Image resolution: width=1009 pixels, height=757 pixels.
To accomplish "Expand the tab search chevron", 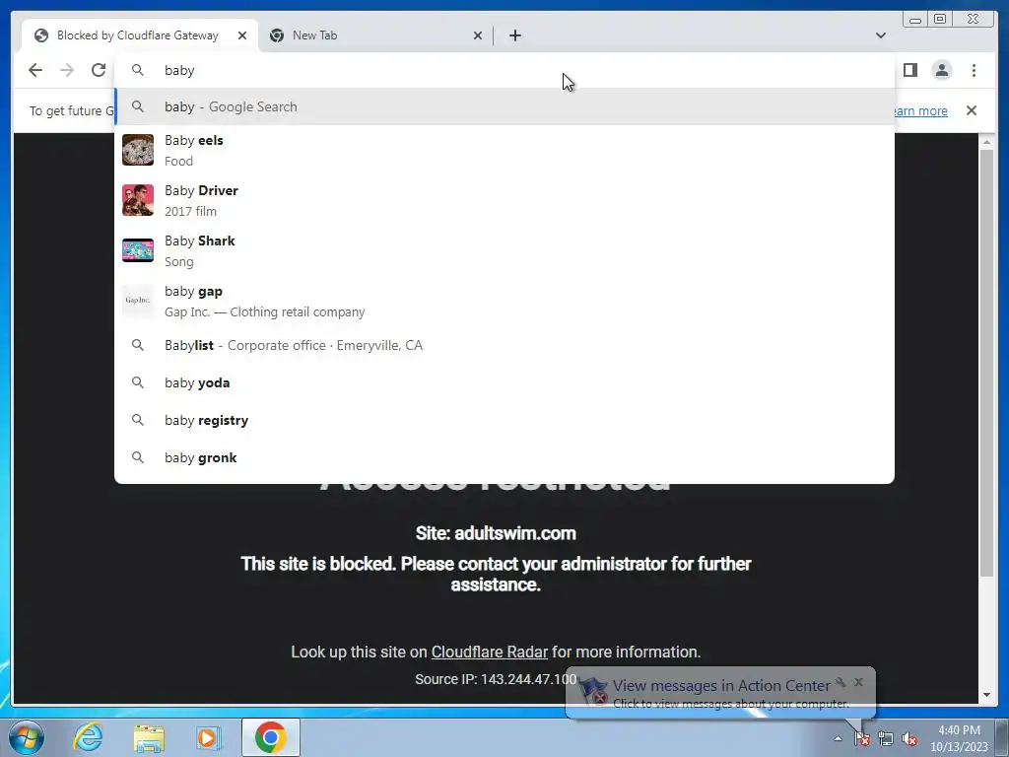I will tap(880, 35).
